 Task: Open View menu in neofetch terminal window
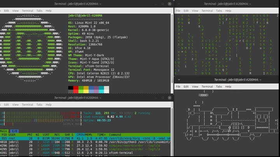[x=15, y=11]
